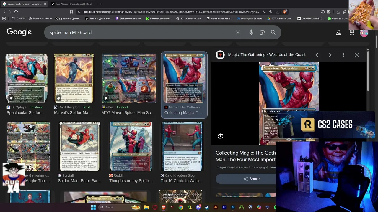
Task: Search inside this image with the Lens icon
Action: click(221, 136)
